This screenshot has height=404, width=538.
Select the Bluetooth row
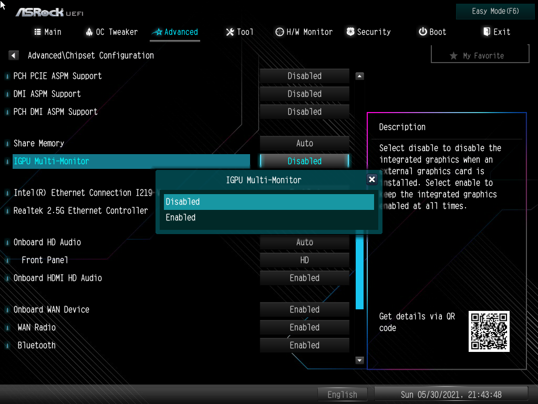coord(131,345)
